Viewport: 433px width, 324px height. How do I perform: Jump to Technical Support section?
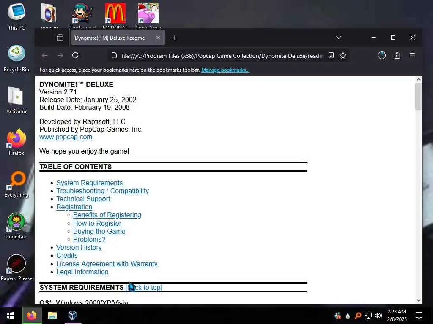[83, 199]
